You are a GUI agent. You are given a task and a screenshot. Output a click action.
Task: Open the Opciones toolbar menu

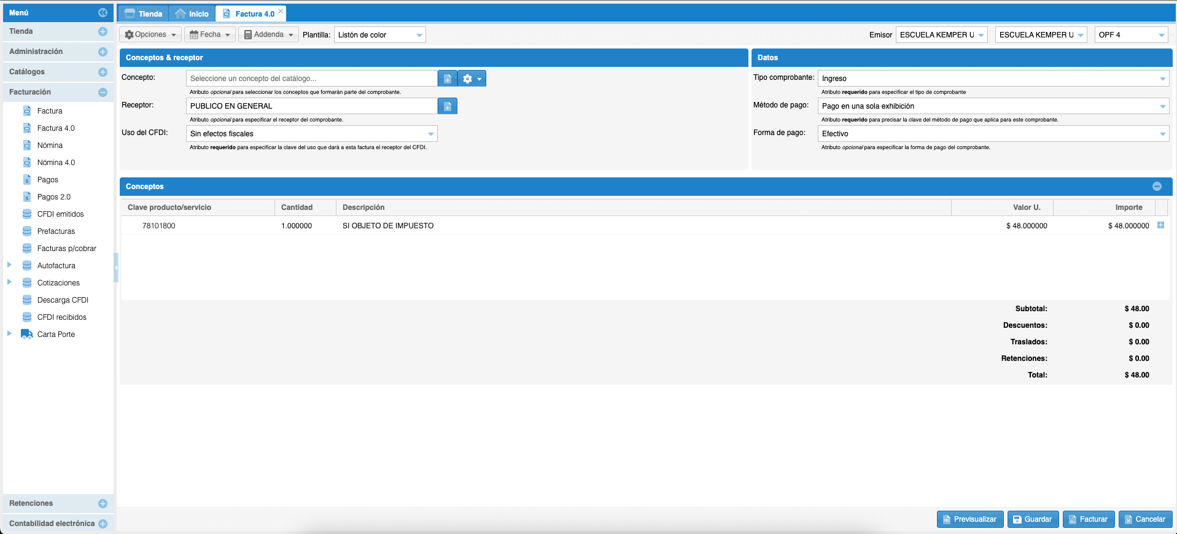pyautogui.click(x=150, y=34)
